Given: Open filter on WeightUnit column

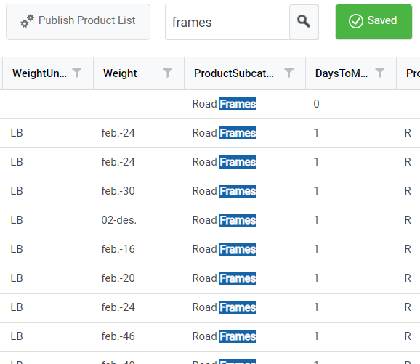Looking at the screenshot, I should click(77, 73).
